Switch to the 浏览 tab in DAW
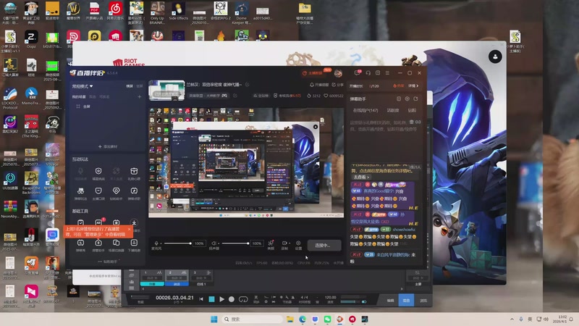This screenshot has width=579, height=326. [423, 301]
